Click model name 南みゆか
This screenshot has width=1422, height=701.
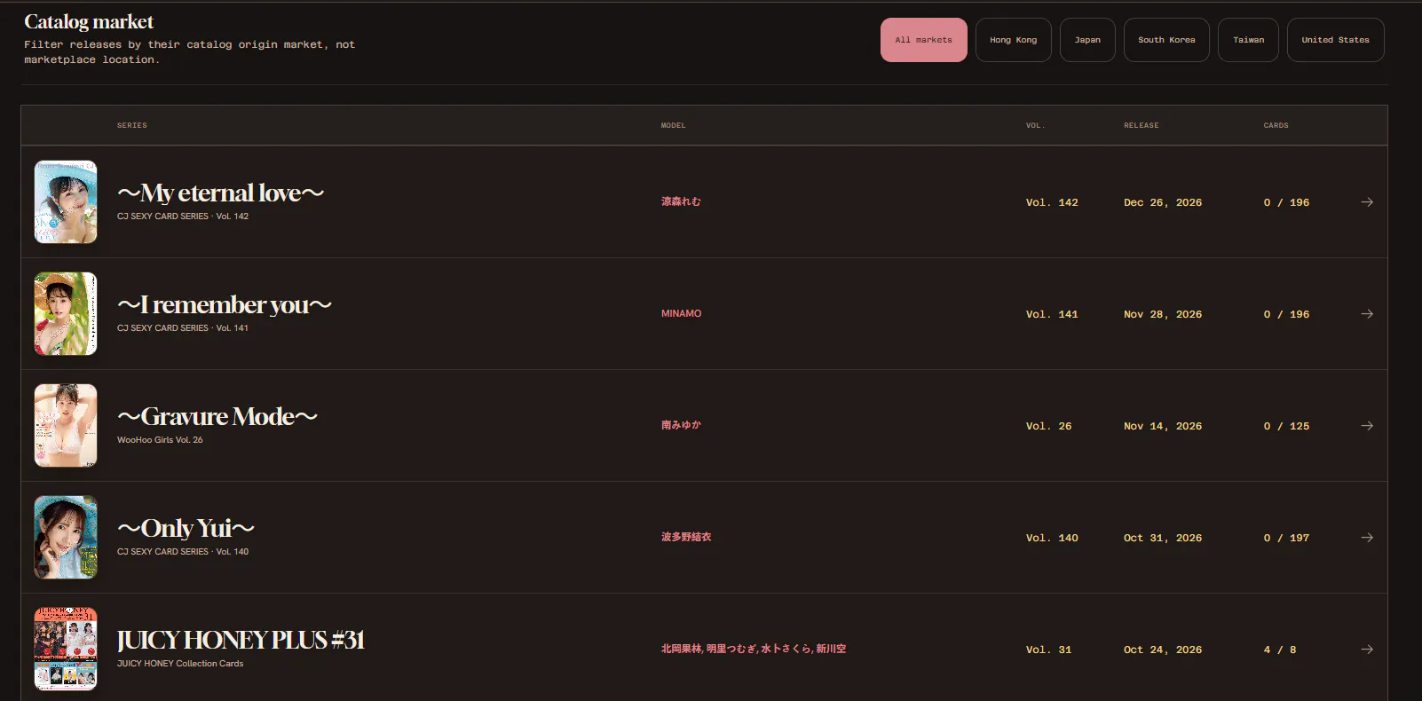(681, 425)
